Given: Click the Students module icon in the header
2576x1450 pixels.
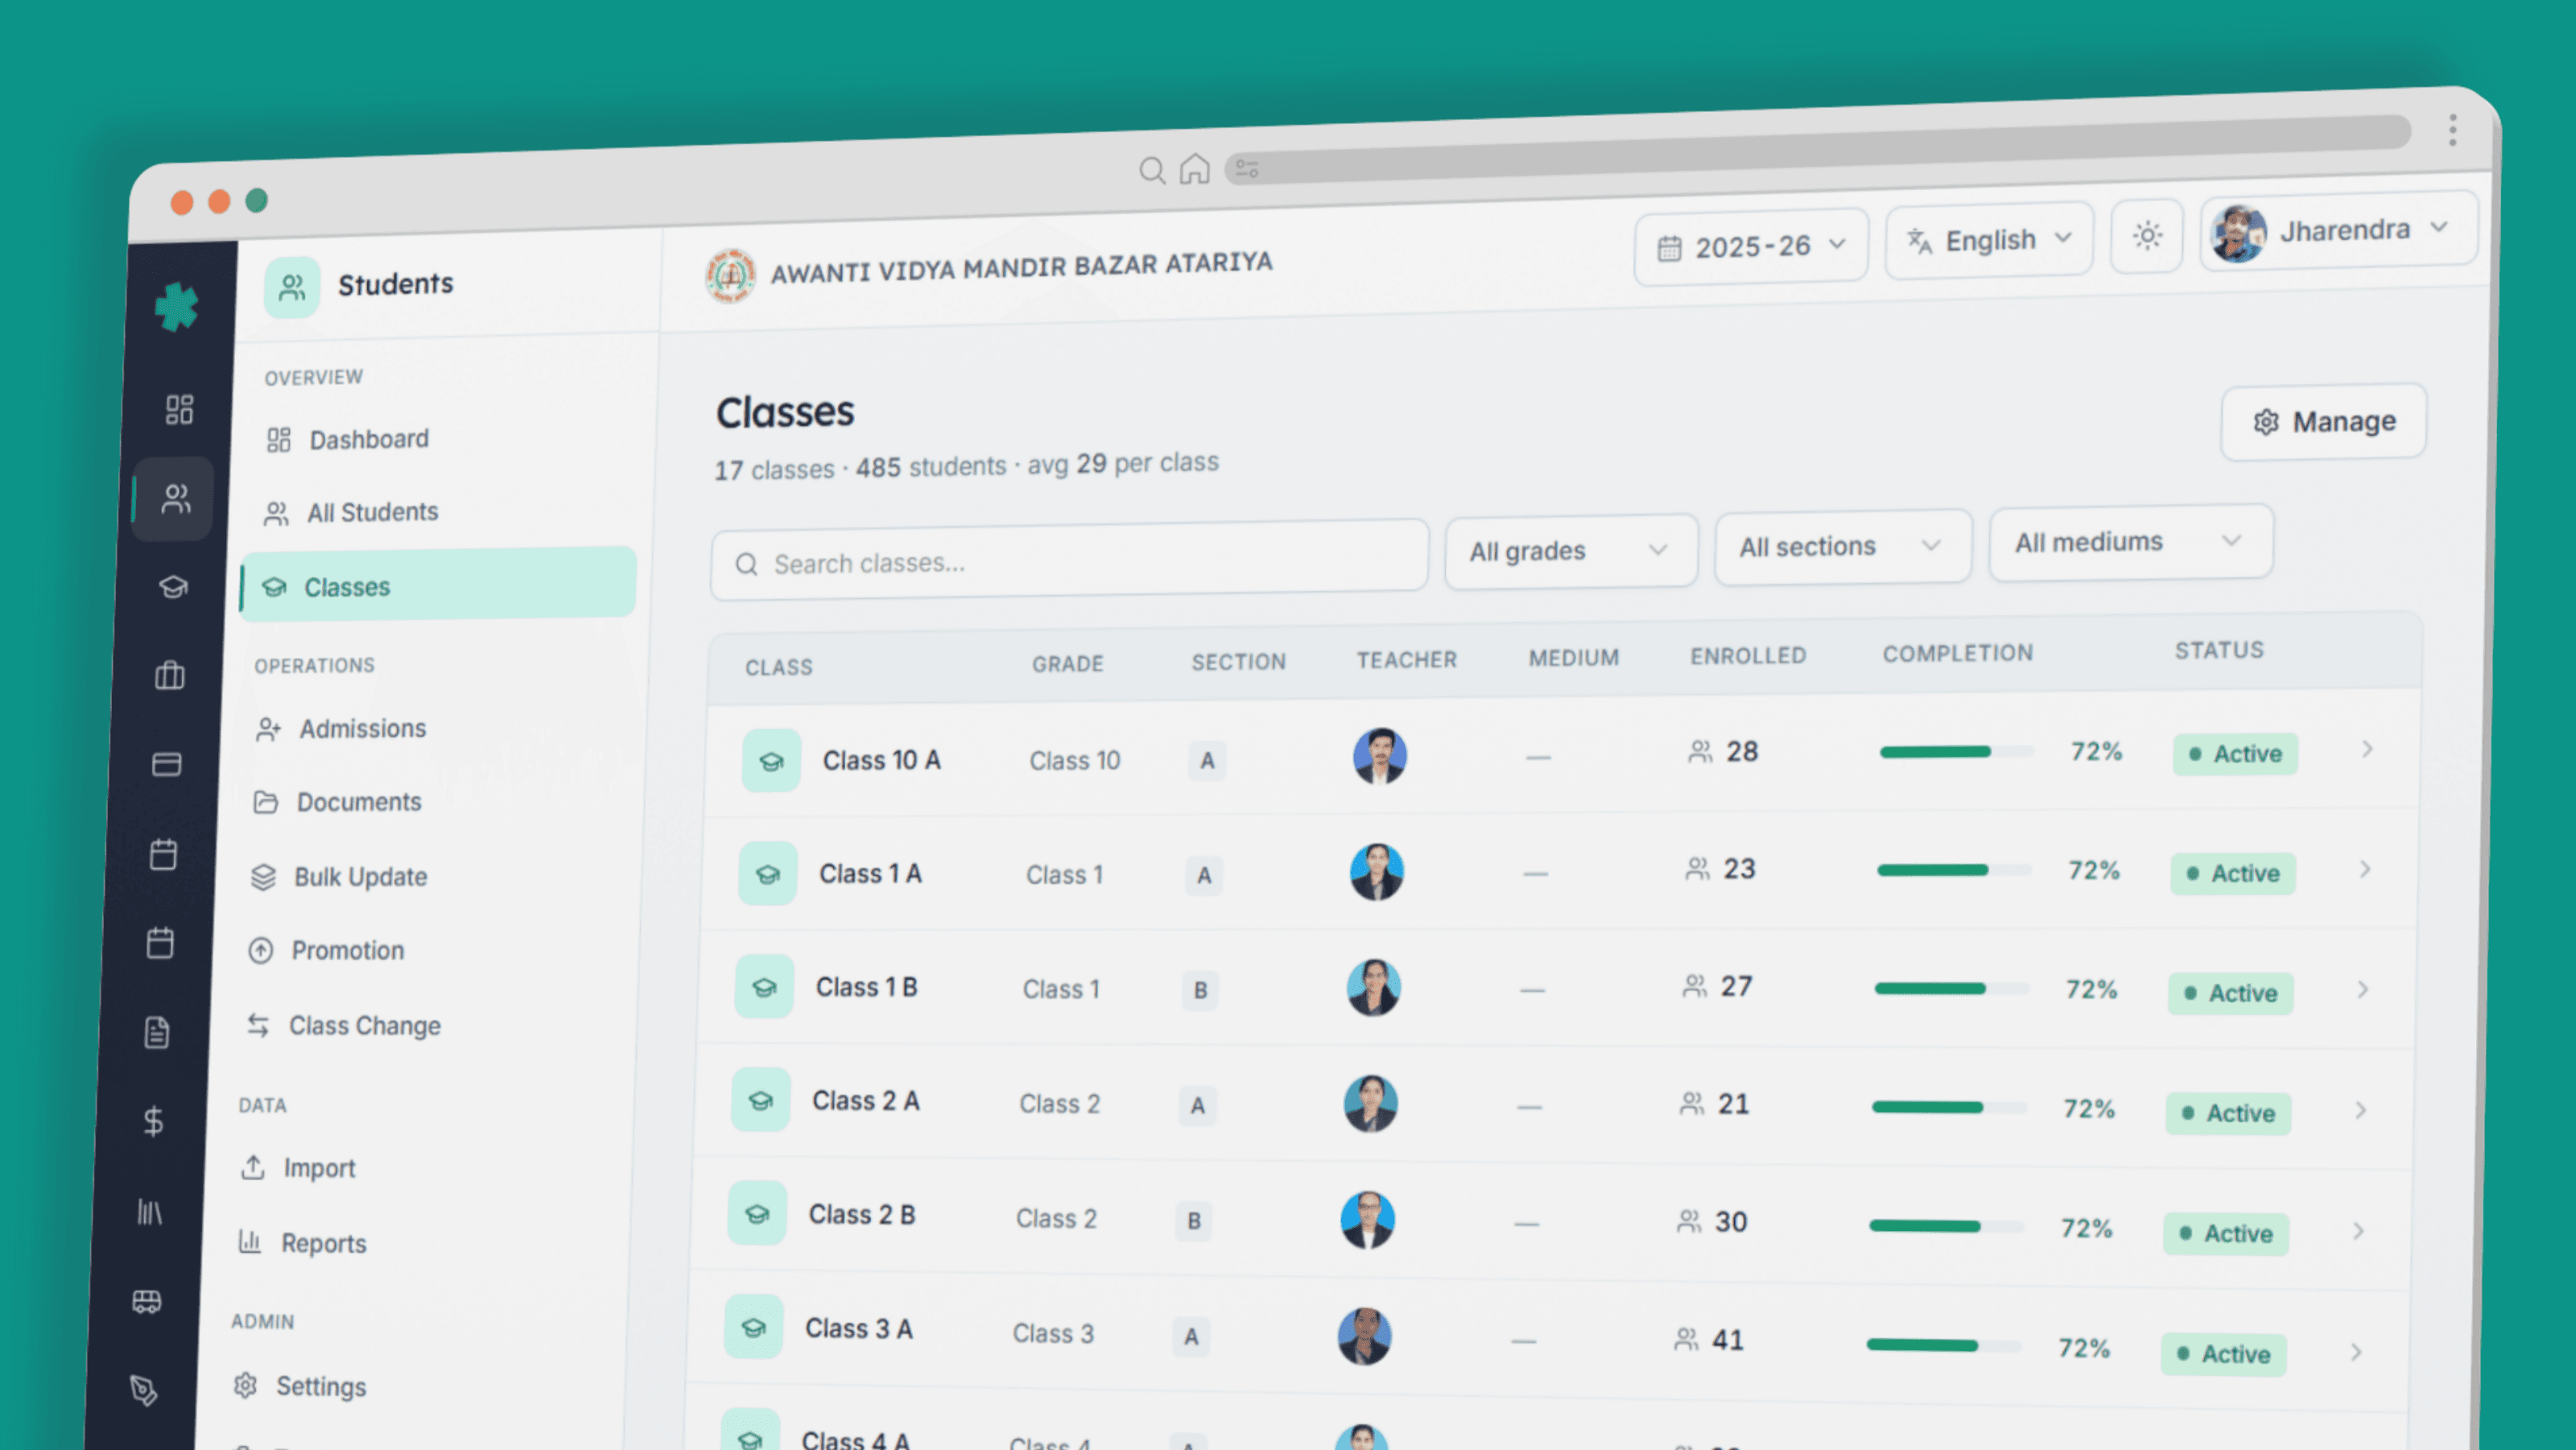Looking at the screenshot, I should 292,288.
